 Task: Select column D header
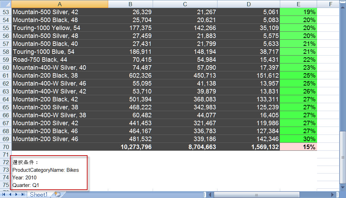point(249,4)
